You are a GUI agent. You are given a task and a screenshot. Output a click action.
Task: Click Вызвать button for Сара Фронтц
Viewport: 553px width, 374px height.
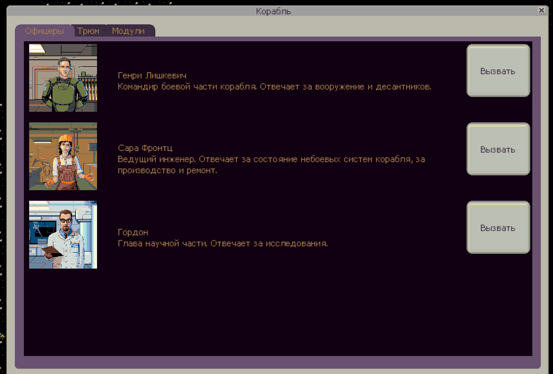498,149
